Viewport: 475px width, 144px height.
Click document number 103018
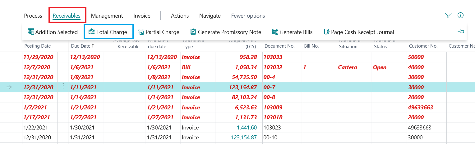273,117
